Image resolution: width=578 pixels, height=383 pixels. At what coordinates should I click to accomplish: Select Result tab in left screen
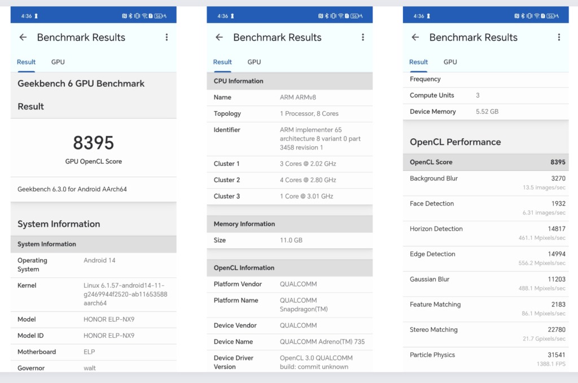tap(26, 62)
